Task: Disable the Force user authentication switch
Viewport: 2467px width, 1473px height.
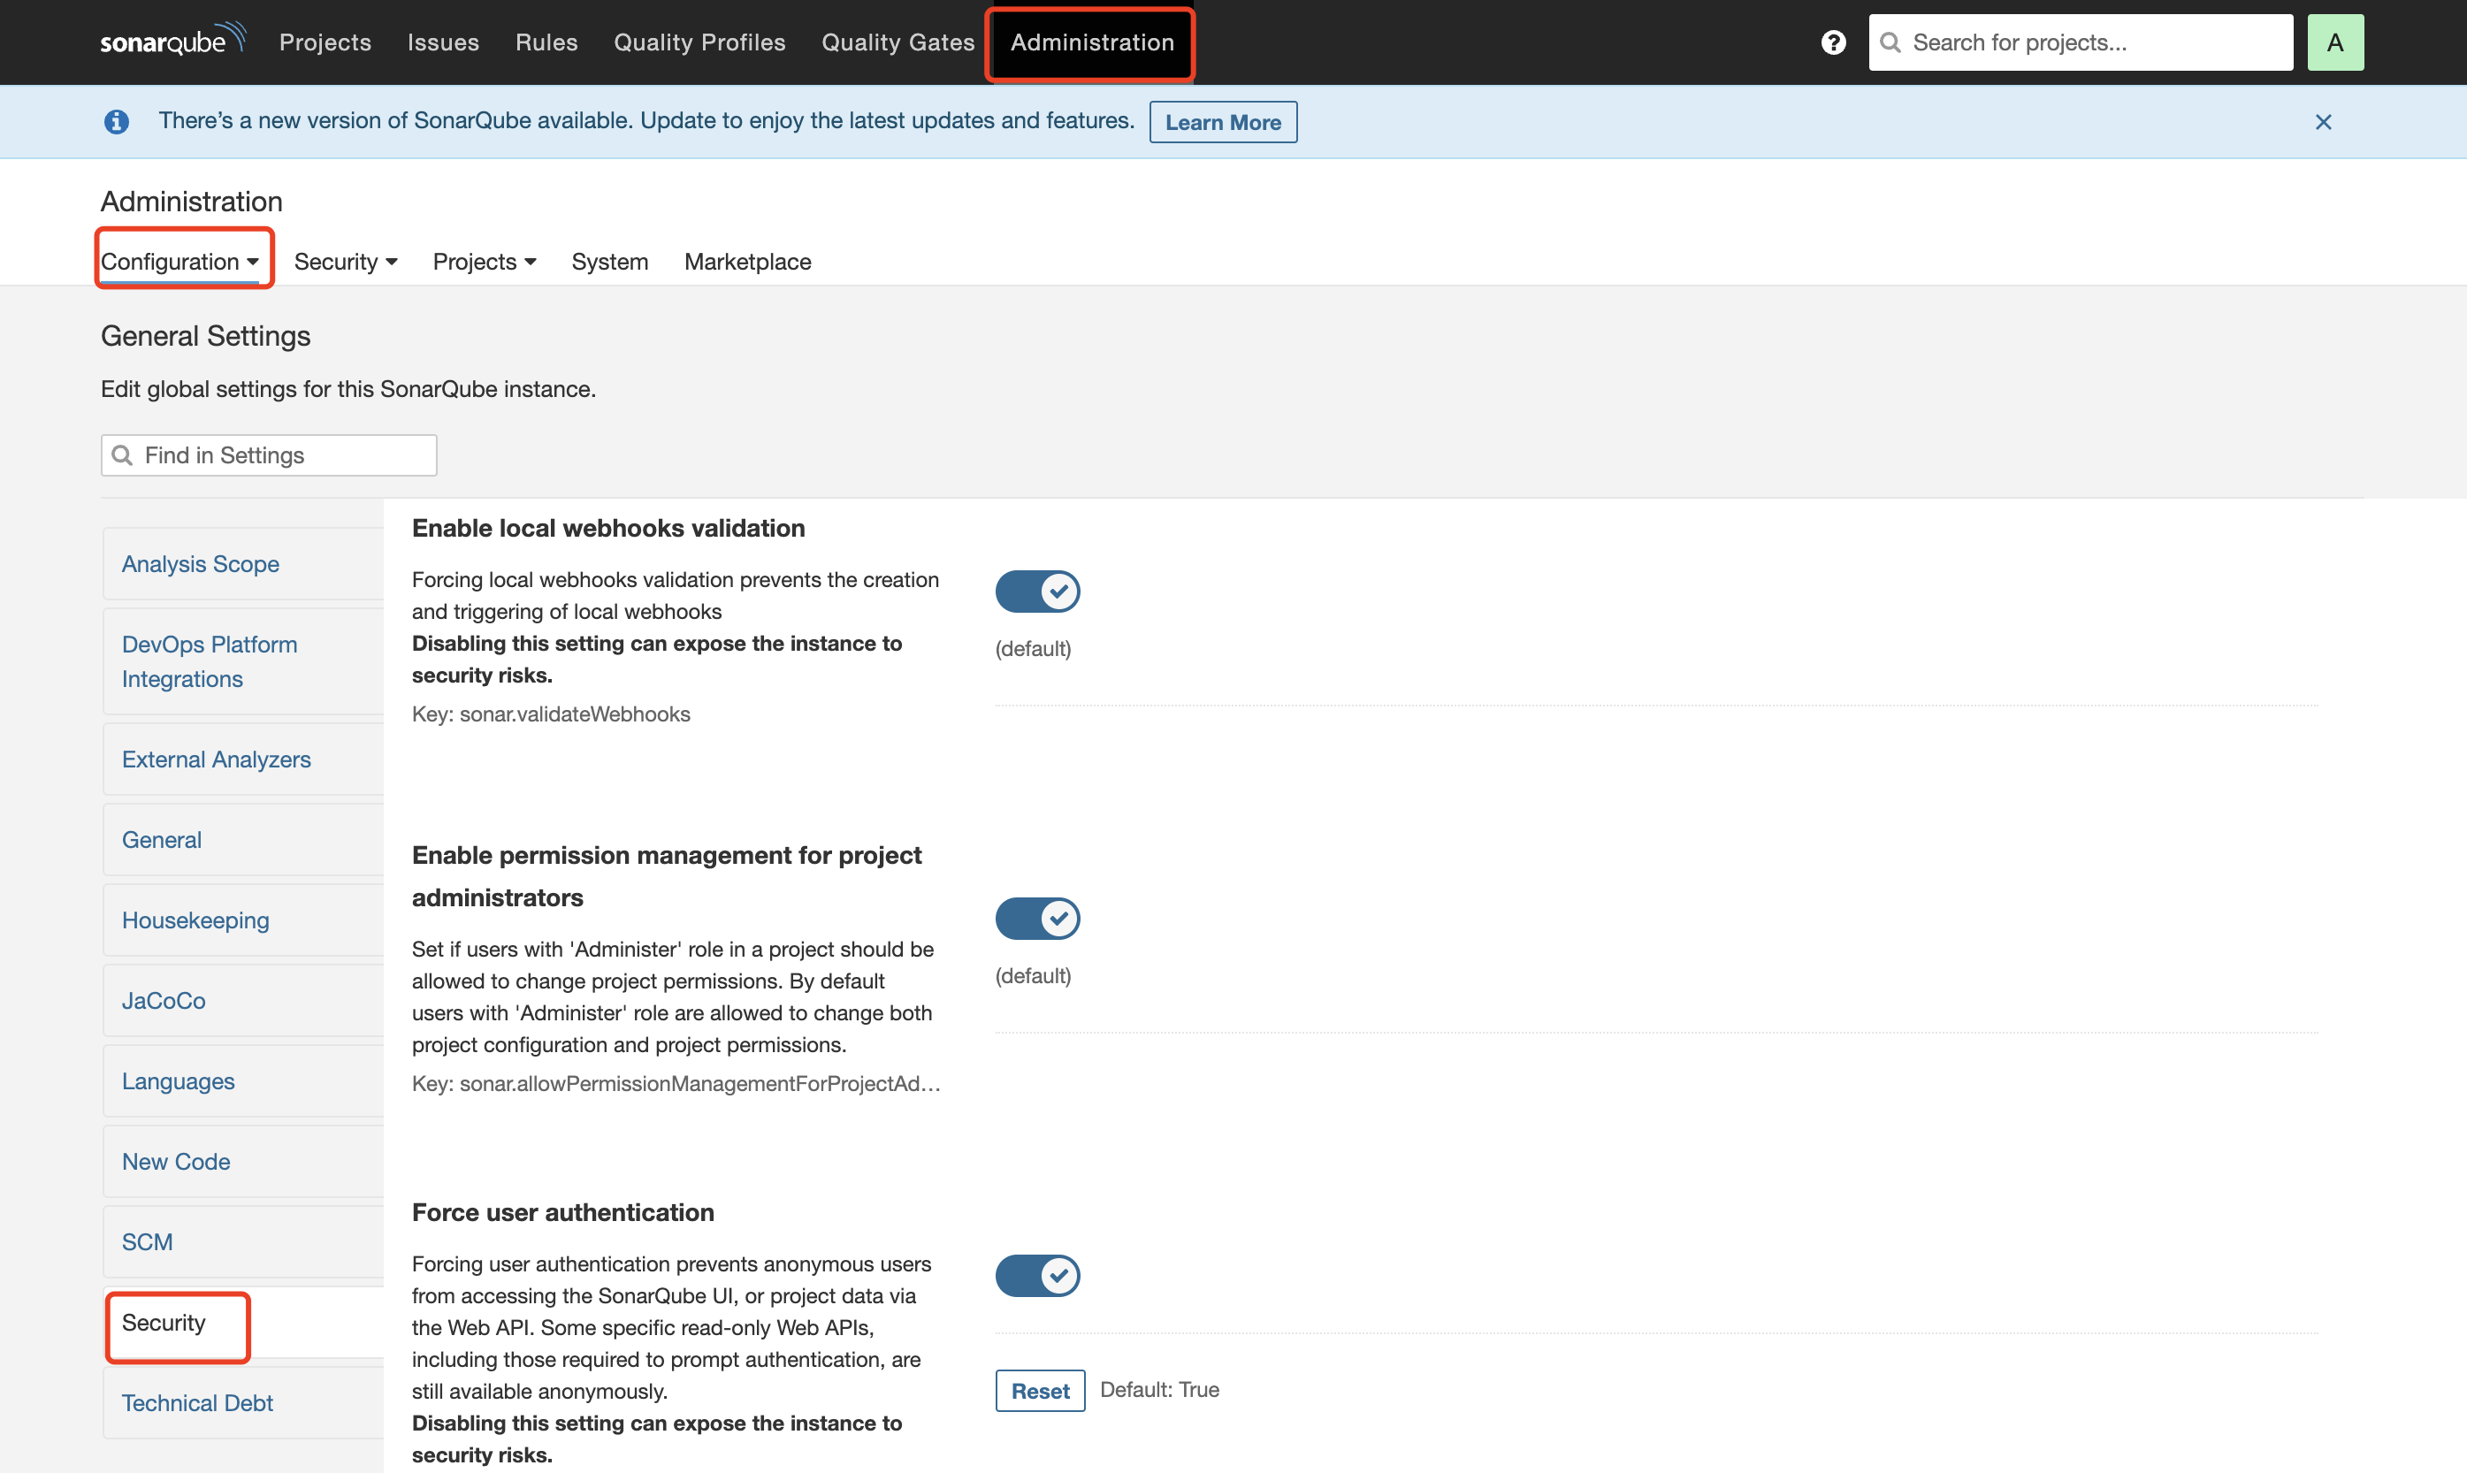Action: [1036, 1276]
